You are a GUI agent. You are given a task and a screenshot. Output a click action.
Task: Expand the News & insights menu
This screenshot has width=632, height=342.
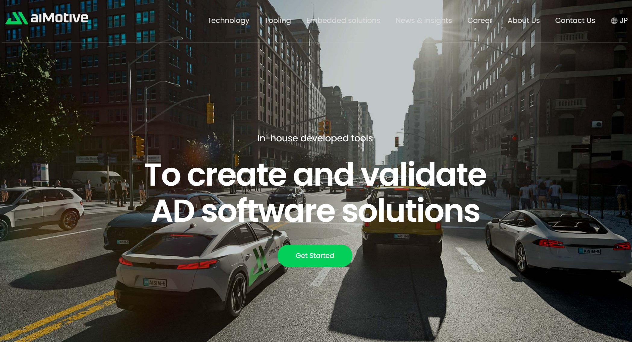423,20
